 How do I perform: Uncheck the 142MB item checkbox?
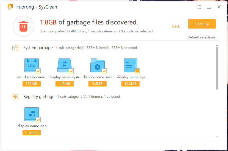click(71, 71)
